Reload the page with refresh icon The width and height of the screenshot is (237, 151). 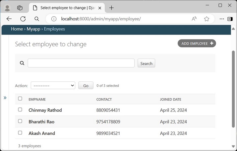tap(23, 19)
